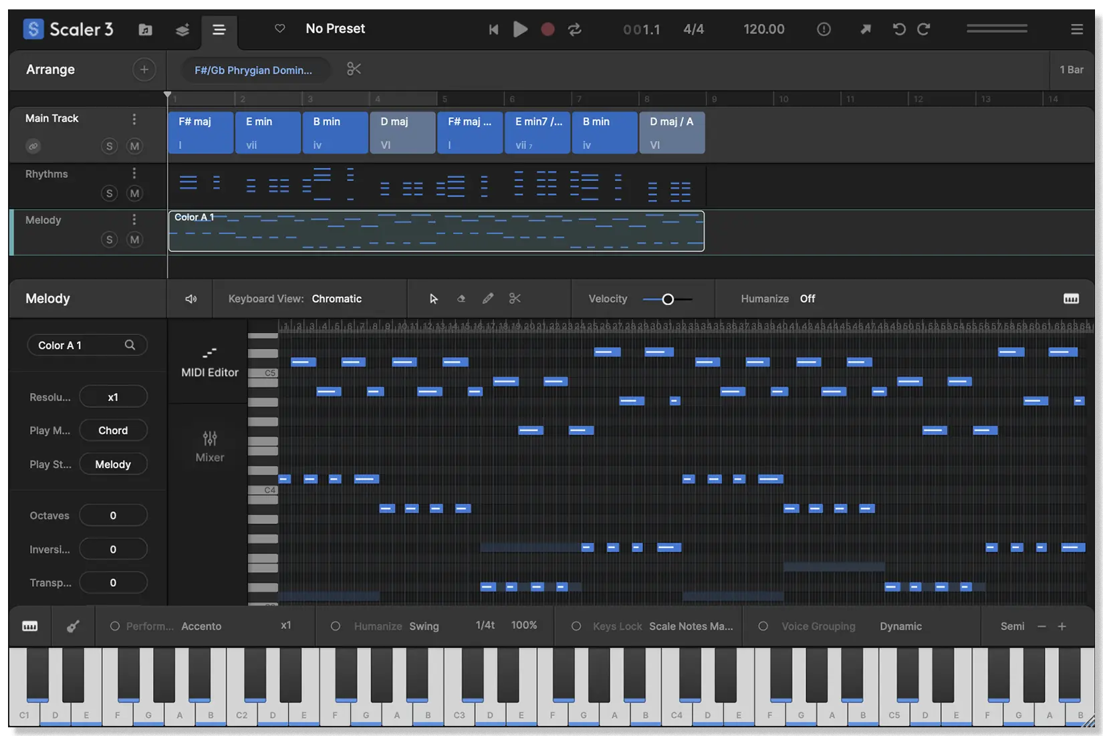1103x736 pixels.
Task: Toggle the audition speaker icon
Action: tap(191, 299)
